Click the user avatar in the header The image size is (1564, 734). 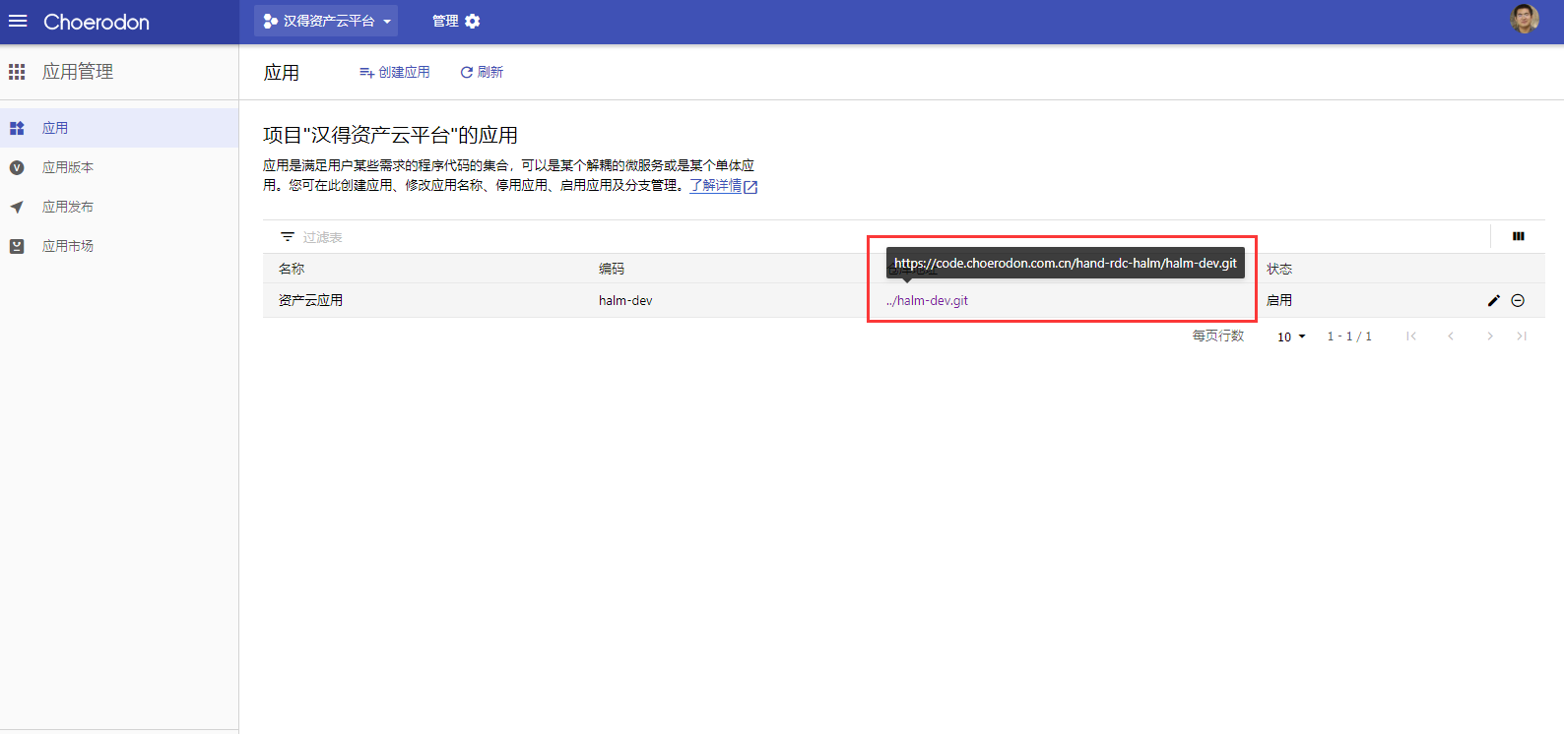(1525, 19)
